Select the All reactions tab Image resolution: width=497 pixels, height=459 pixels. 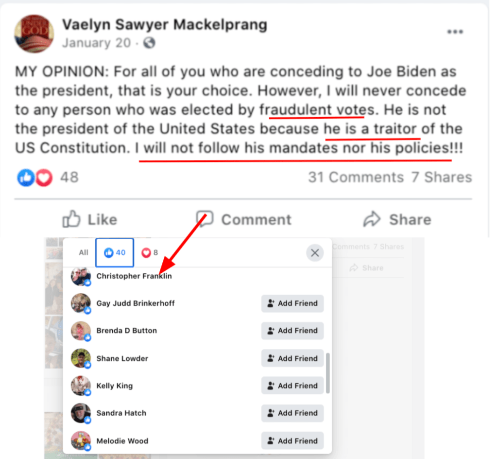click(x=84, y=252)
